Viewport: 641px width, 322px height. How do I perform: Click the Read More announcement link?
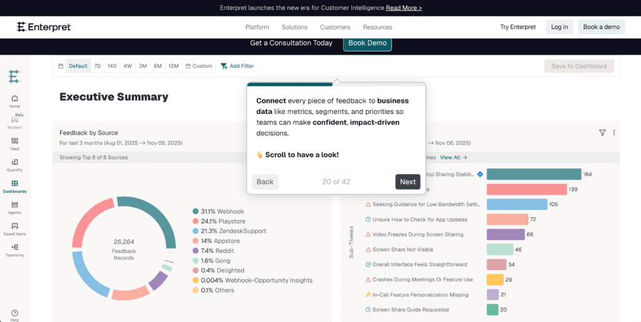pyautogui.click(x=404, y=8)
